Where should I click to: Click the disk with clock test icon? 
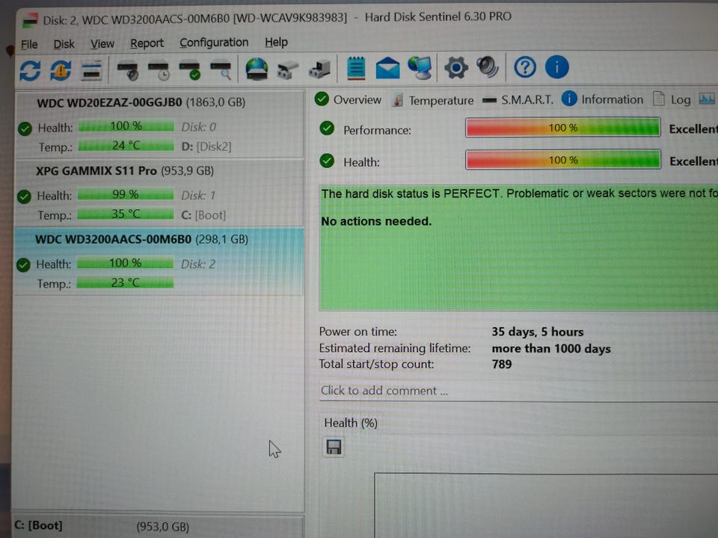(x=159, y=70)
